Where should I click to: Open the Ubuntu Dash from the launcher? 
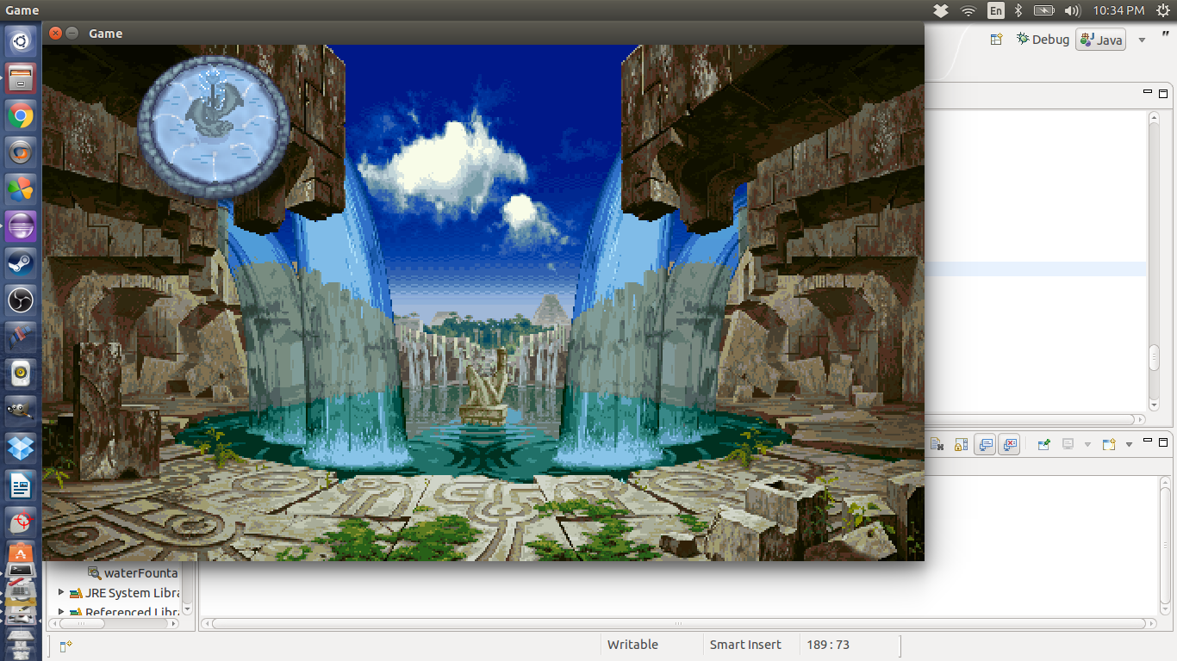point(21,40)
